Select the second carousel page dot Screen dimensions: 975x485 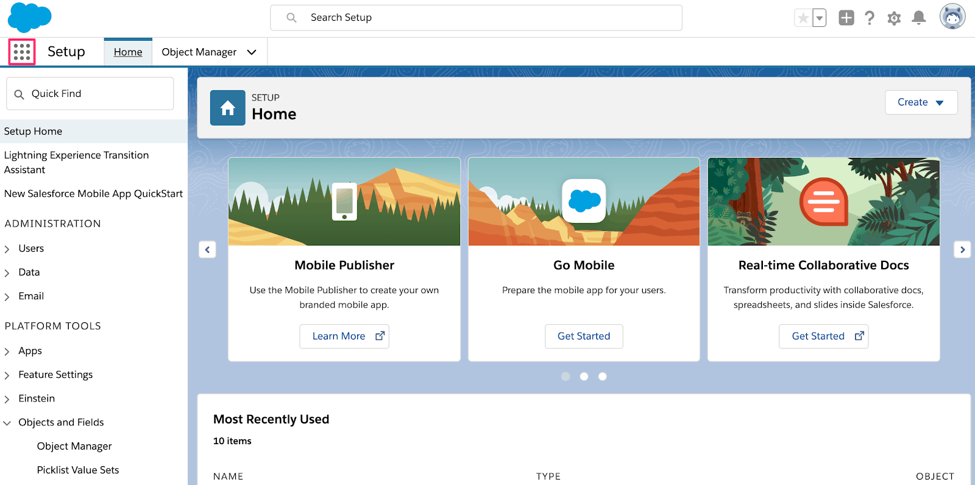(x=584, y=377)
